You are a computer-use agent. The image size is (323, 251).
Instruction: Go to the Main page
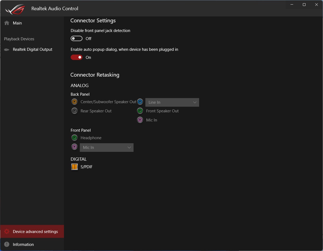pos(32,23)
